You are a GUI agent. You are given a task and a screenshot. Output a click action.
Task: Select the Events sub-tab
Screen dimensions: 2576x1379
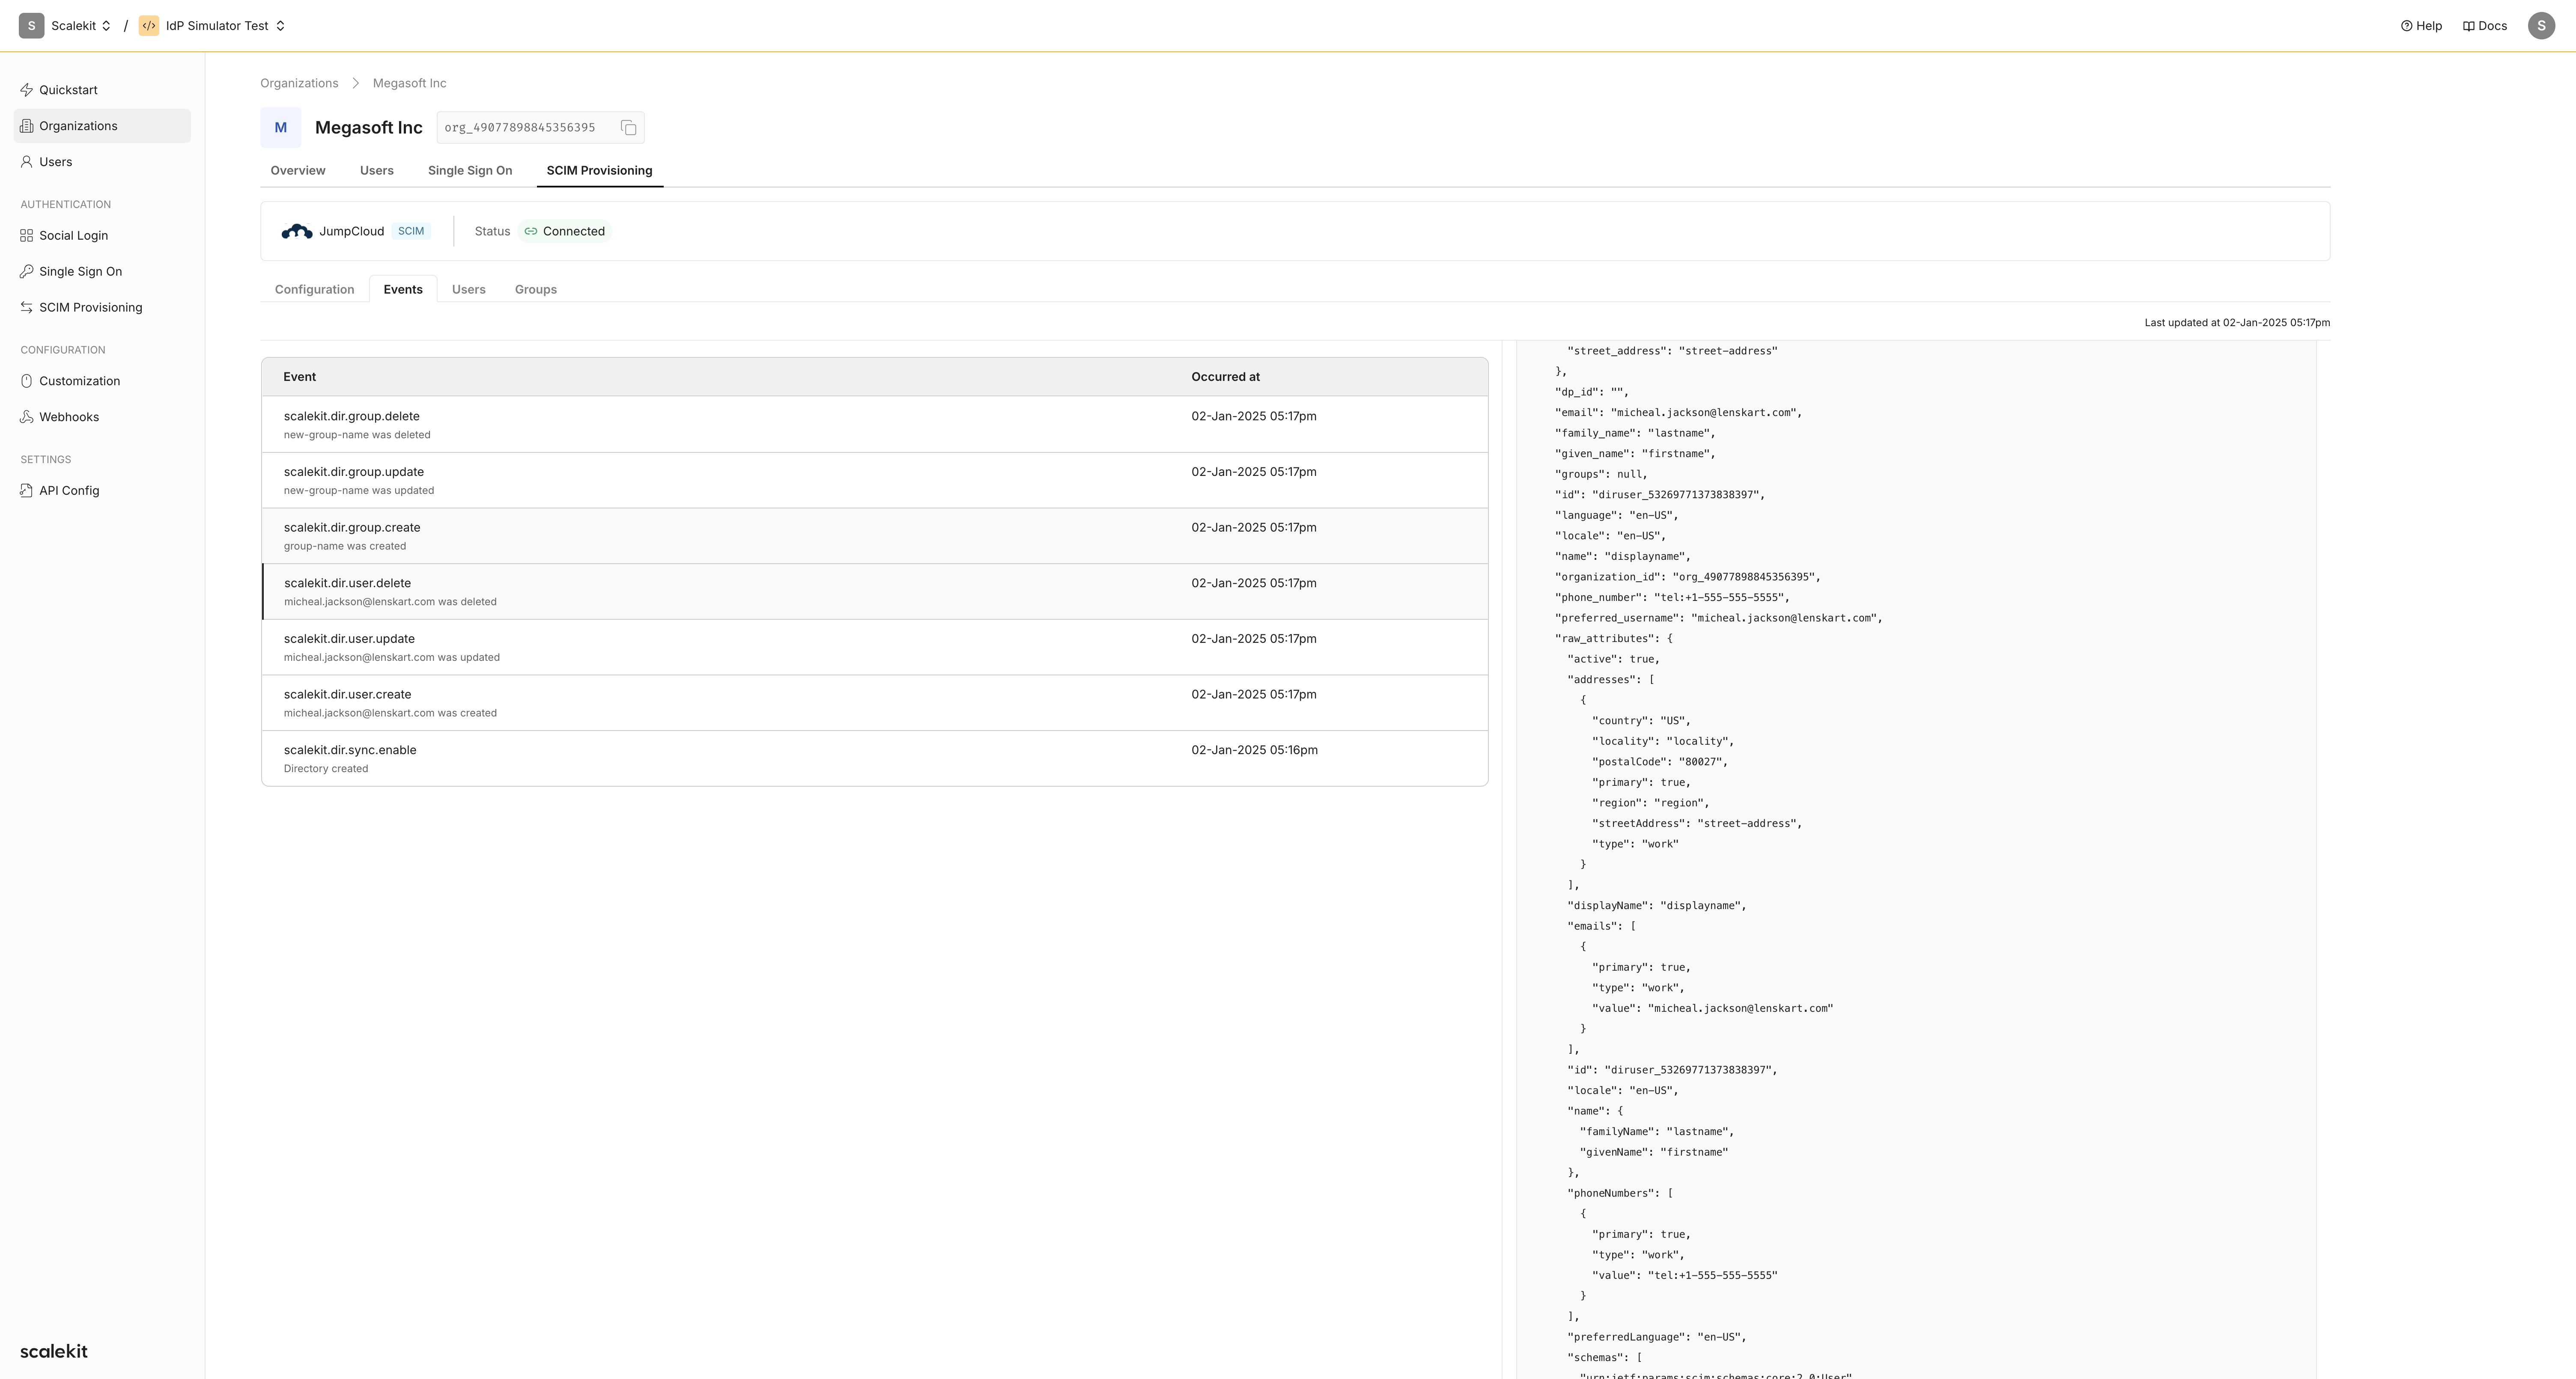[x=403, y=290]
